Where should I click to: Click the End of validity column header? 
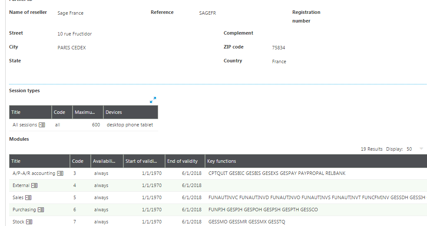[x=185, y=161]
